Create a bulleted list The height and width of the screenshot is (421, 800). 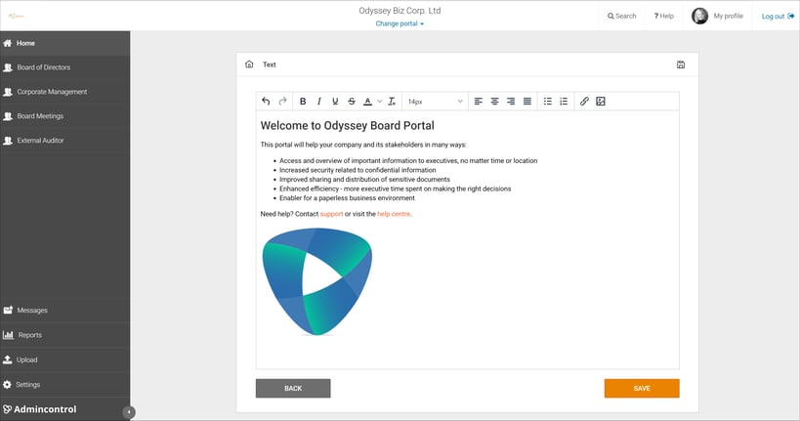pyautogui.click(x=547, y=101)
